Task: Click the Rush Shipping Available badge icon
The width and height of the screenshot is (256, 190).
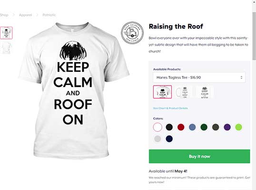Action: (132, 33)
